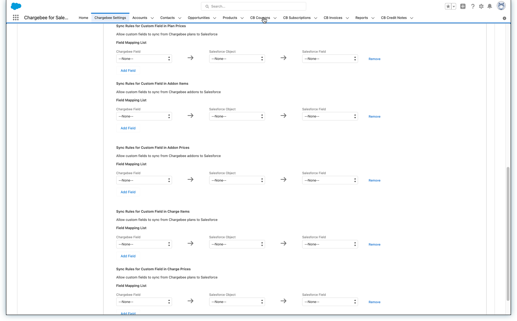Open the user profile avatar
This screenshot has width=517, height=321.
[x=501, y=6]
